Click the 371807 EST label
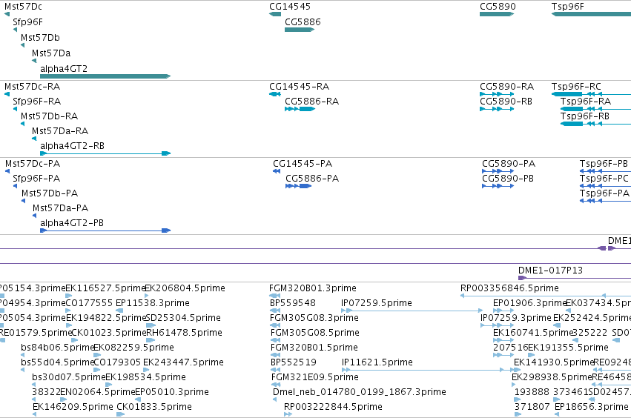This screenshot has height=418, width=631. tap(532, 407)
